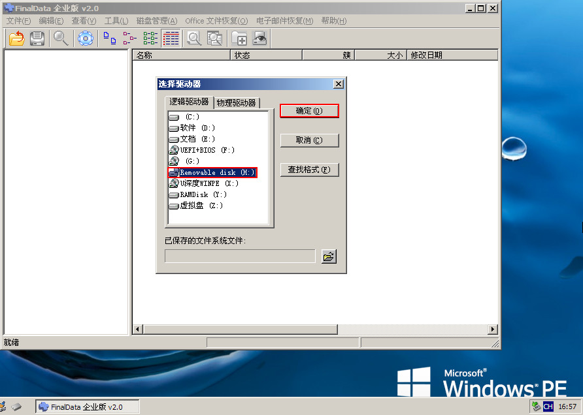Select the 软件 (D:) drive
Screen dimensions: 583x415
click(192, 128)
